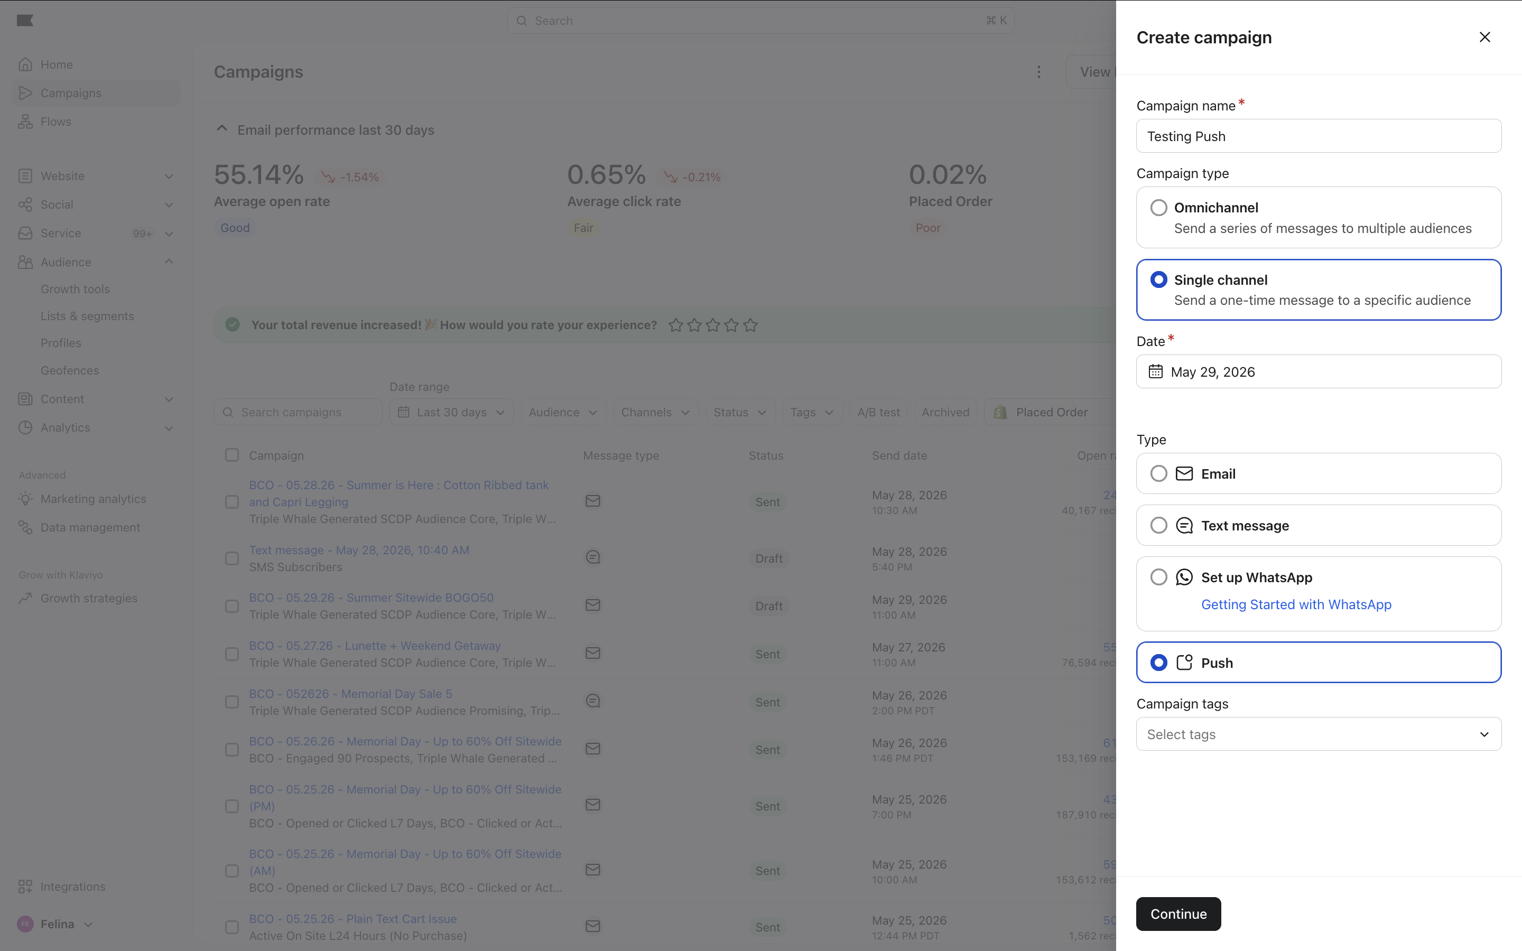
Task: Rate experience with the third star
Action: point(712,325)
